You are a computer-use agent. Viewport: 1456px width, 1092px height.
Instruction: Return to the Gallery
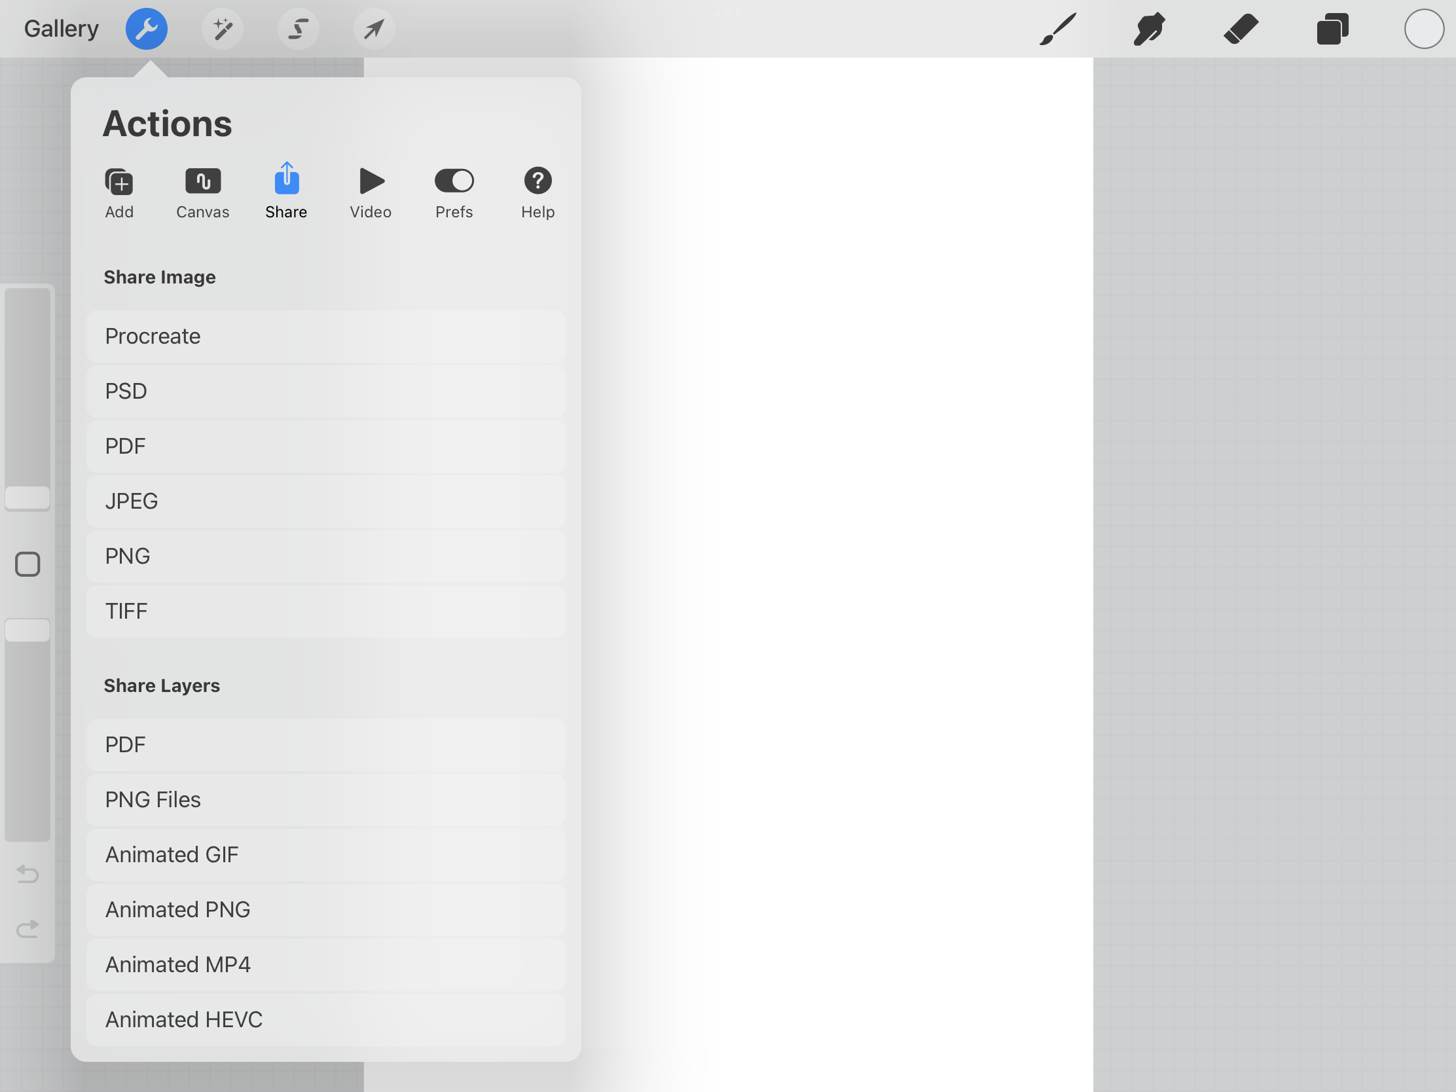tap(62, 29)
